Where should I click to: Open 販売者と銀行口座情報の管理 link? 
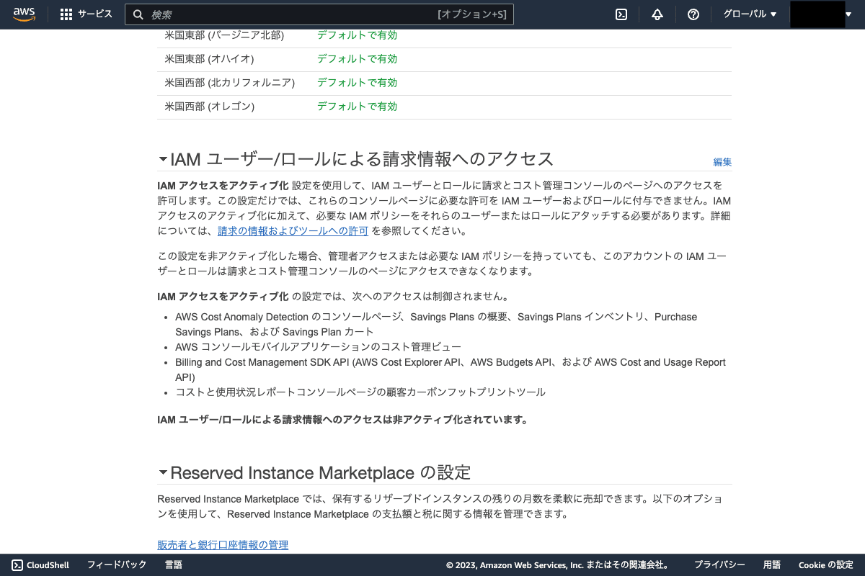pyautogui.click(x=223, y=545)
